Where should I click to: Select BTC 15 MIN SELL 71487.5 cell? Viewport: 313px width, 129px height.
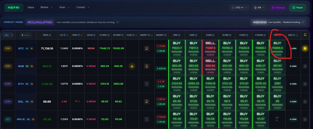[210, 48]
